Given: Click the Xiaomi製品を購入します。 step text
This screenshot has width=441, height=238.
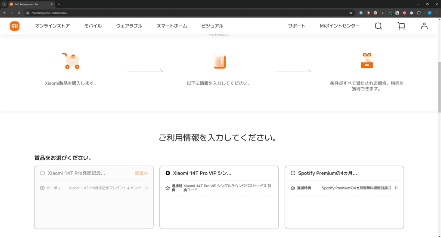Looking at the screenshot, I should (71, 83).
